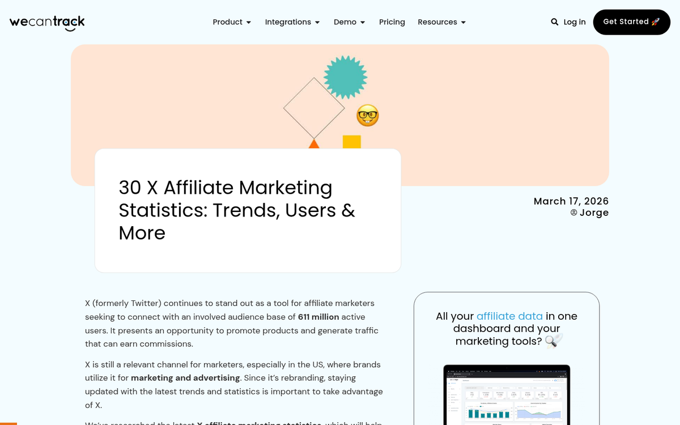Click the yellow square in banner
The width and height of the screenshot is (680, 425).
tap(351, 142)
